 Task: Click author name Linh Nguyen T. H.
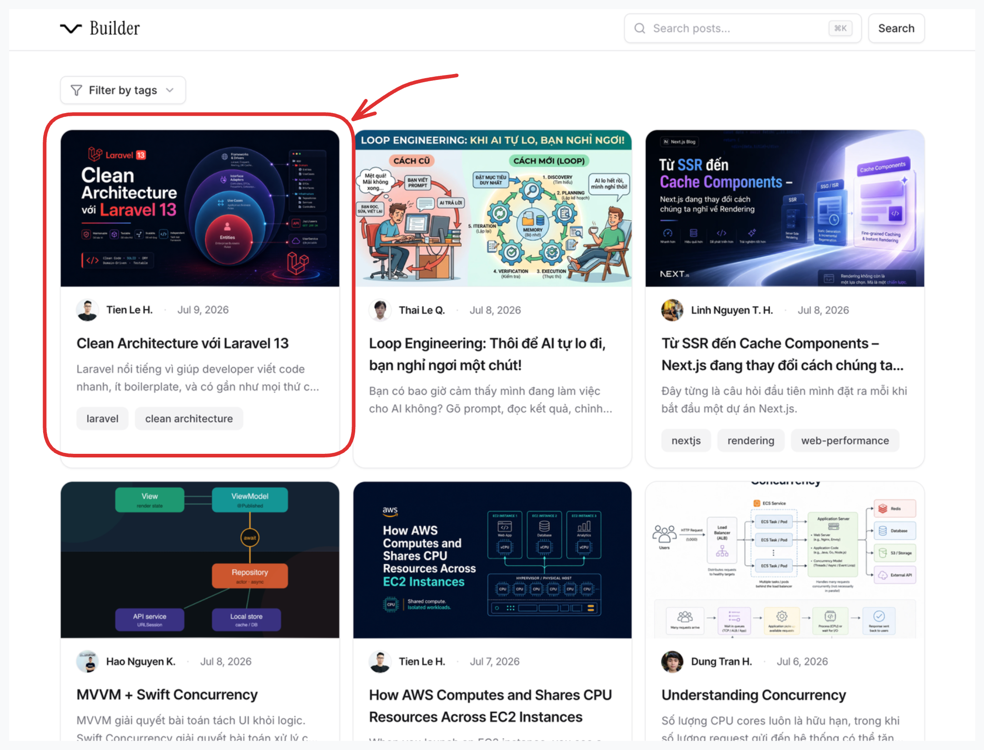(x=732, y=310)
